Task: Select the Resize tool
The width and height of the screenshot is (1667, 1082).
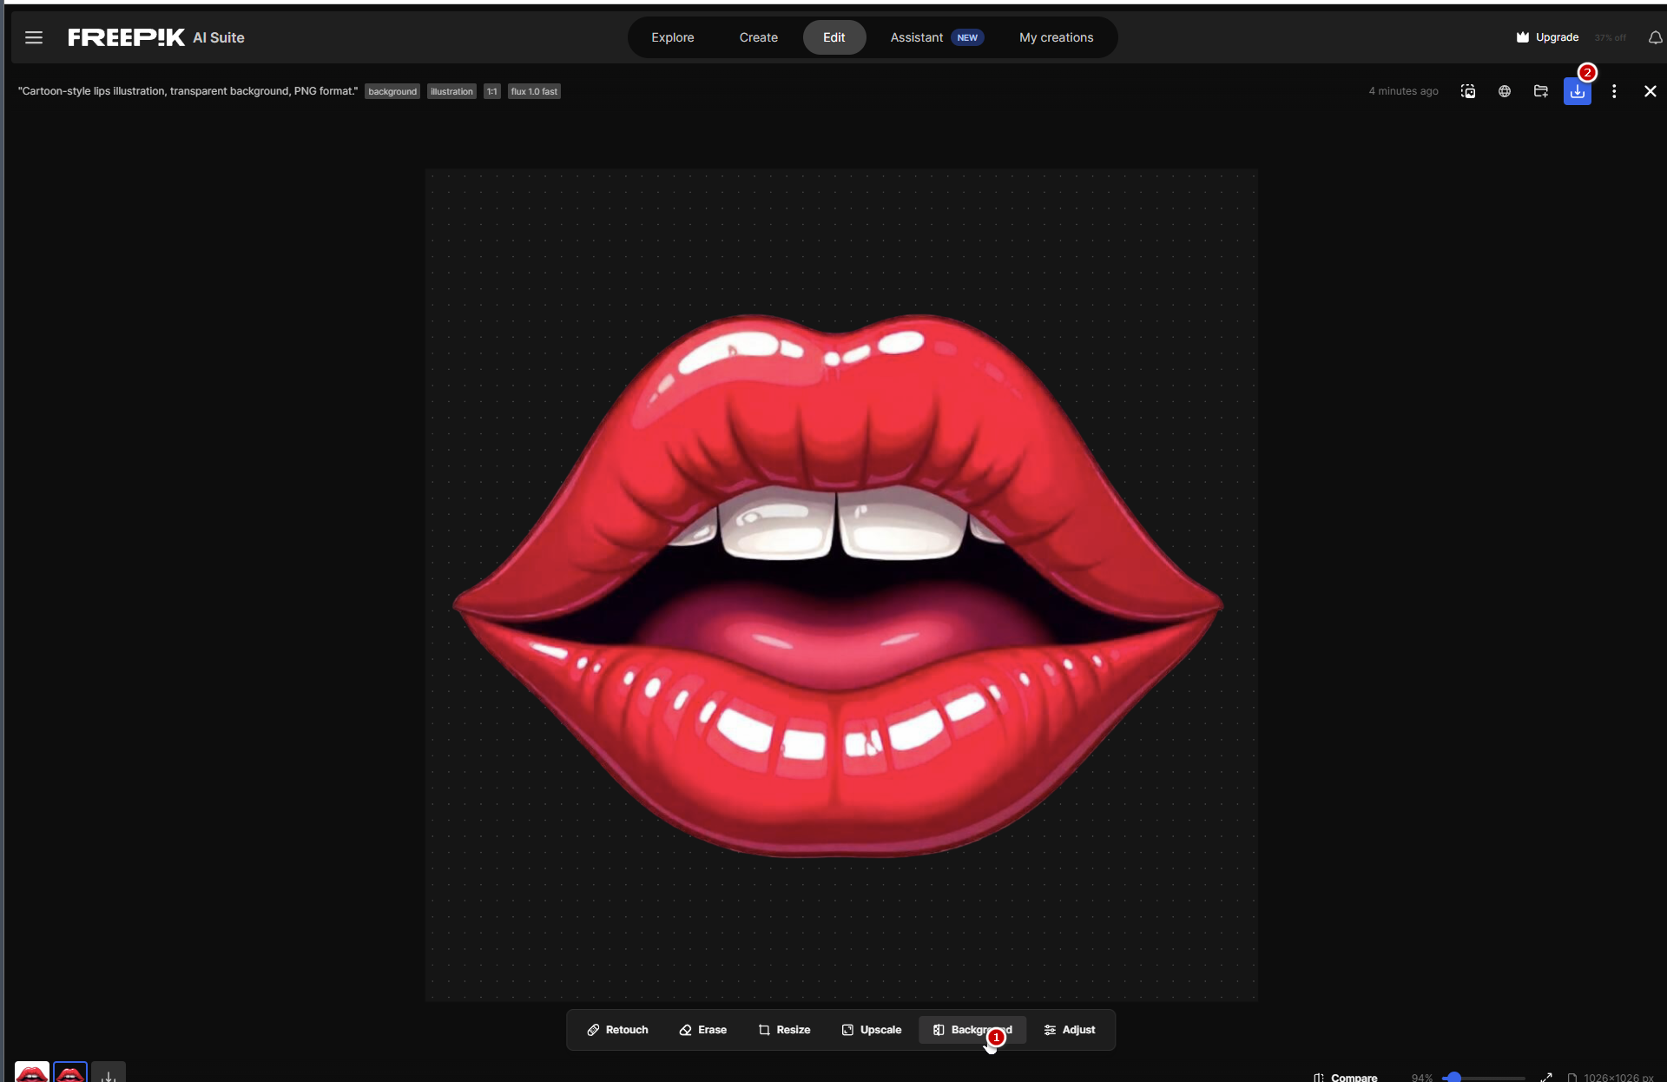Action: coord(784,1030)
